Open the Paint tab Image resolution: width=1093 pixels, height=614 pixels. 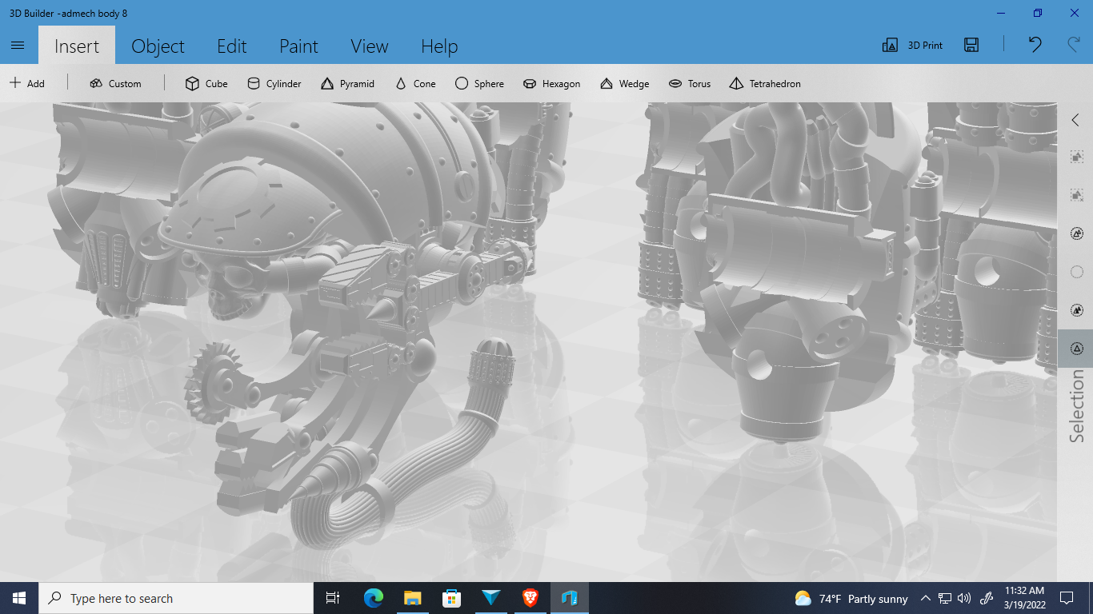click(x=298, y=46)
